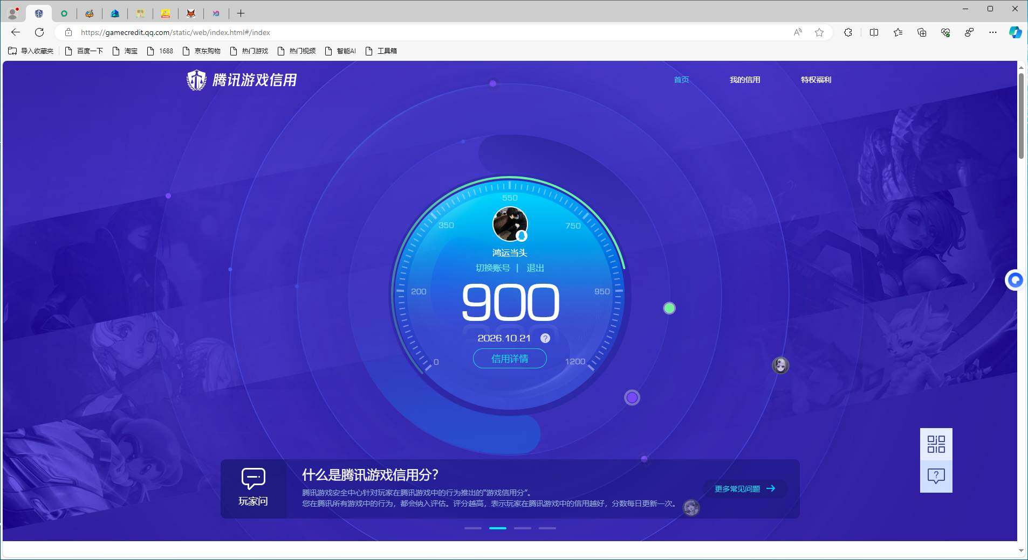Click the question mark next to 2026.10.21
The image size is (1028, 560).
pyautogui.click(x=545, y=338)
